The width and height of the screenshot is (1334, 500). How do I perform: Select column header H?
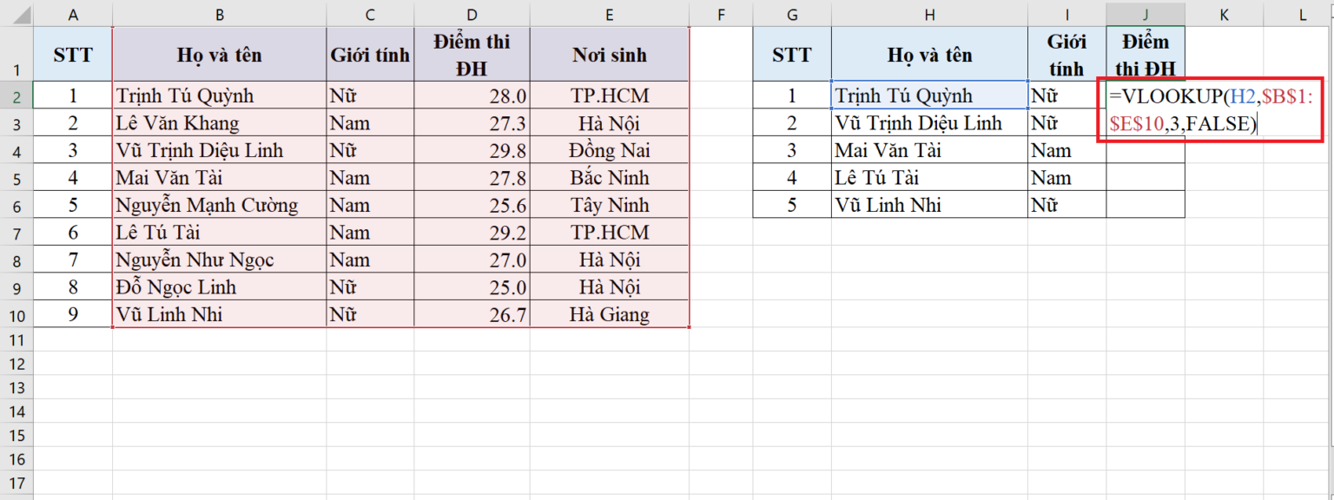929,14
